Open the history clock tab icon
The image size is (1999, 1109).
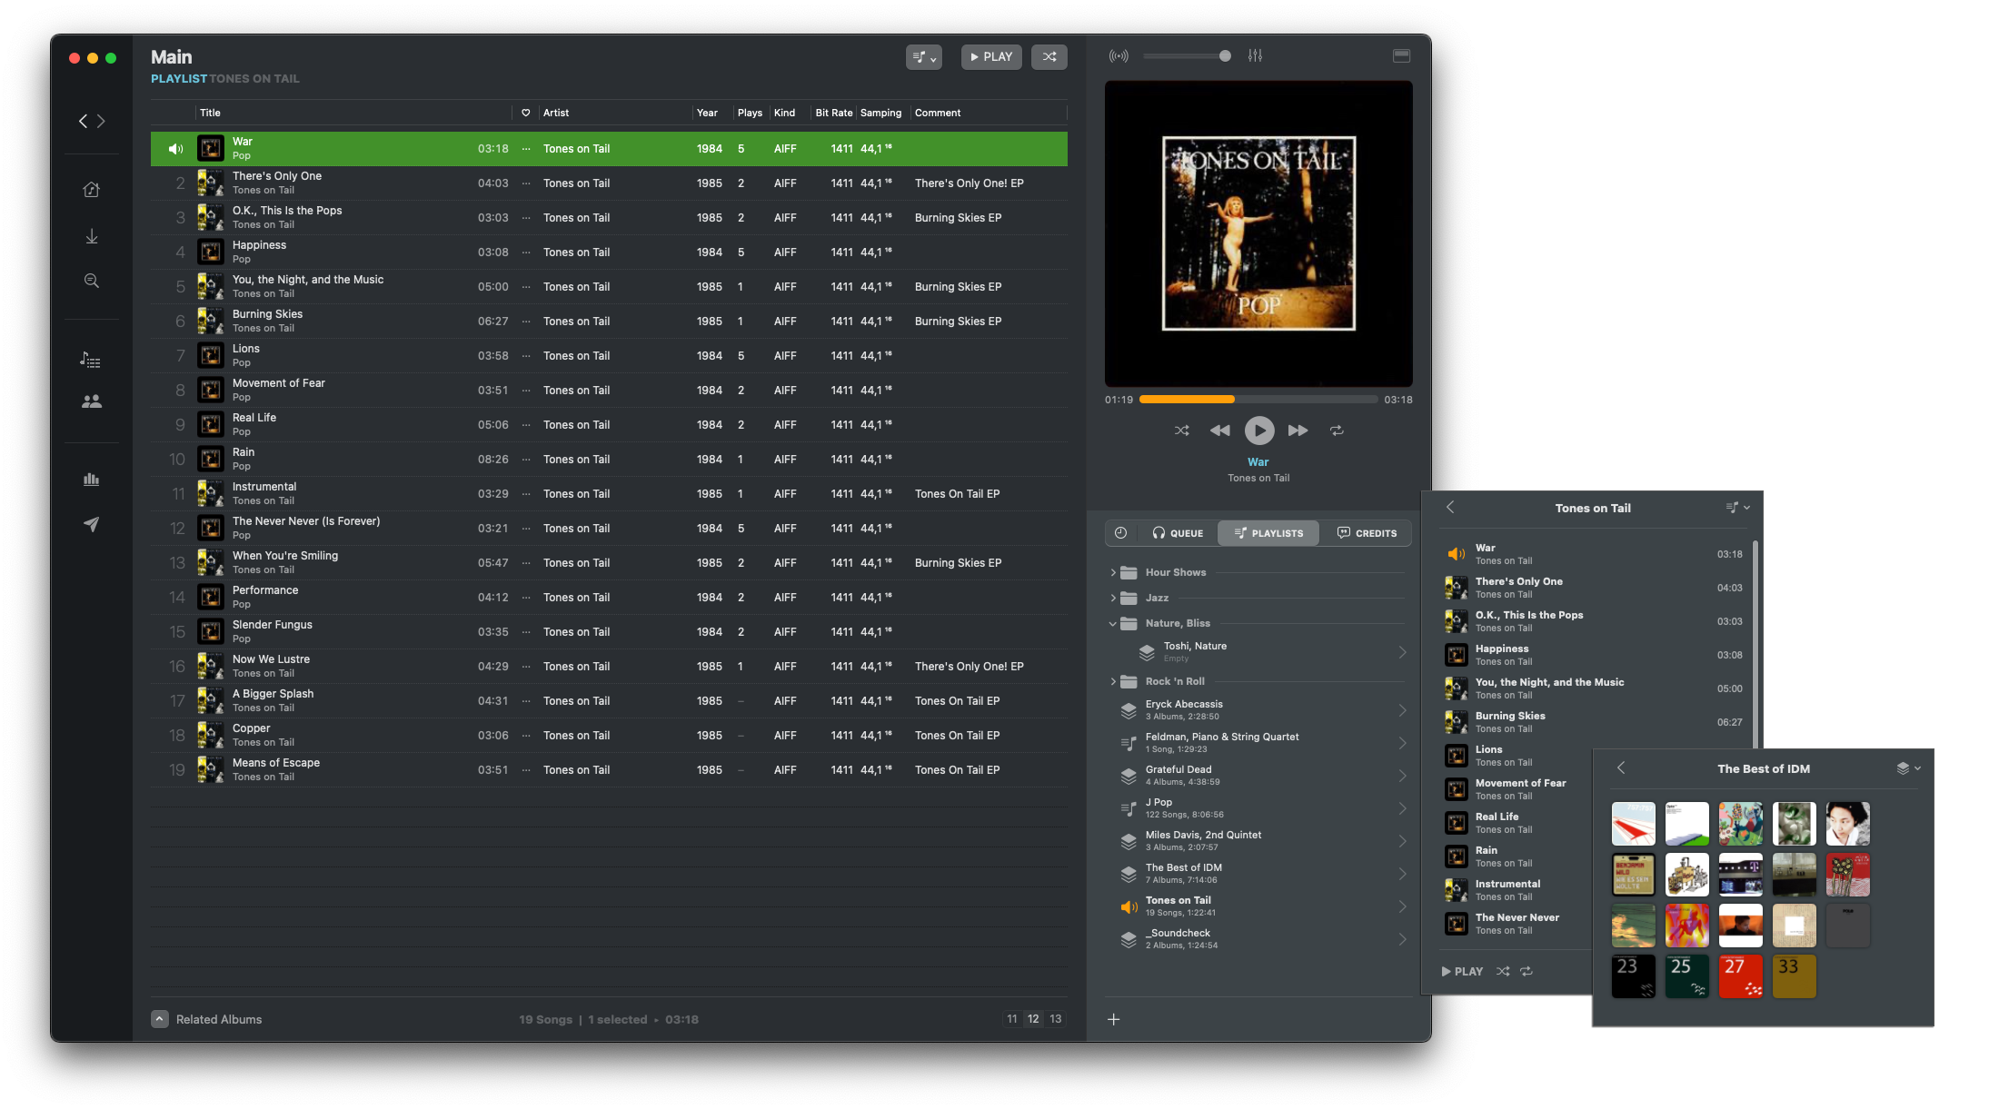pyautogui.click(x=1120, y=533)
